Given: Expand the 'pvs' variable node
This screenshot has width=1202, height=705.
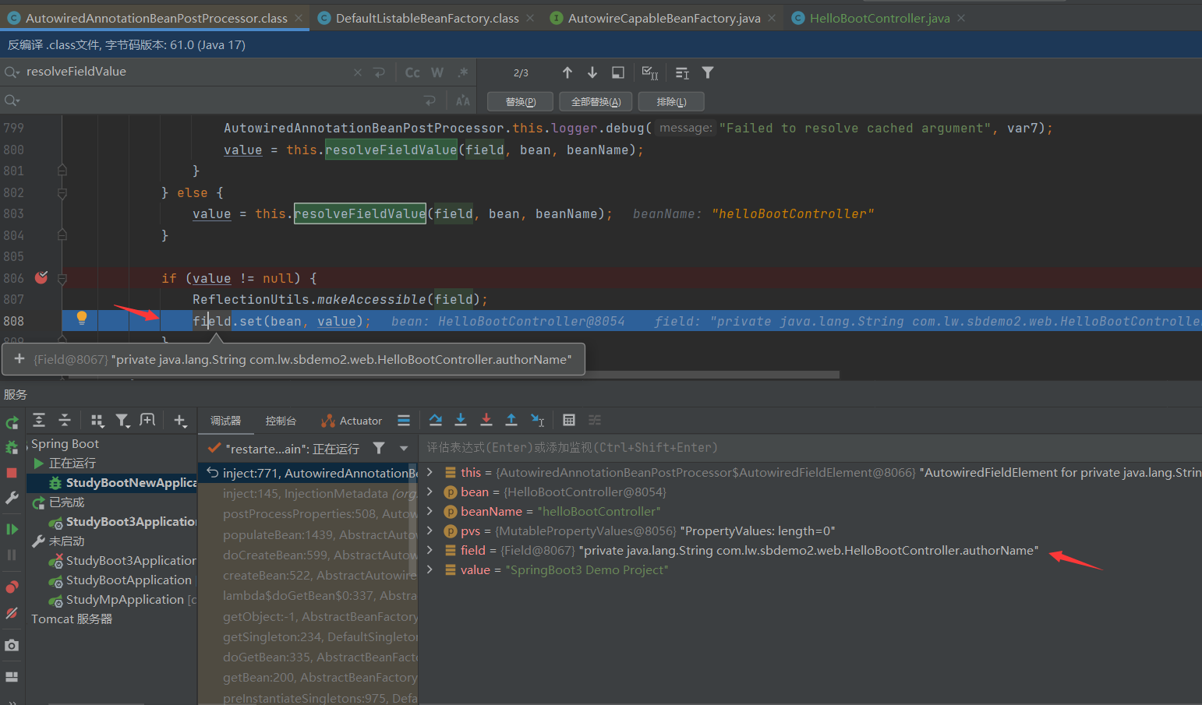Looking at the screenshot, I should (x=430, y=531).
